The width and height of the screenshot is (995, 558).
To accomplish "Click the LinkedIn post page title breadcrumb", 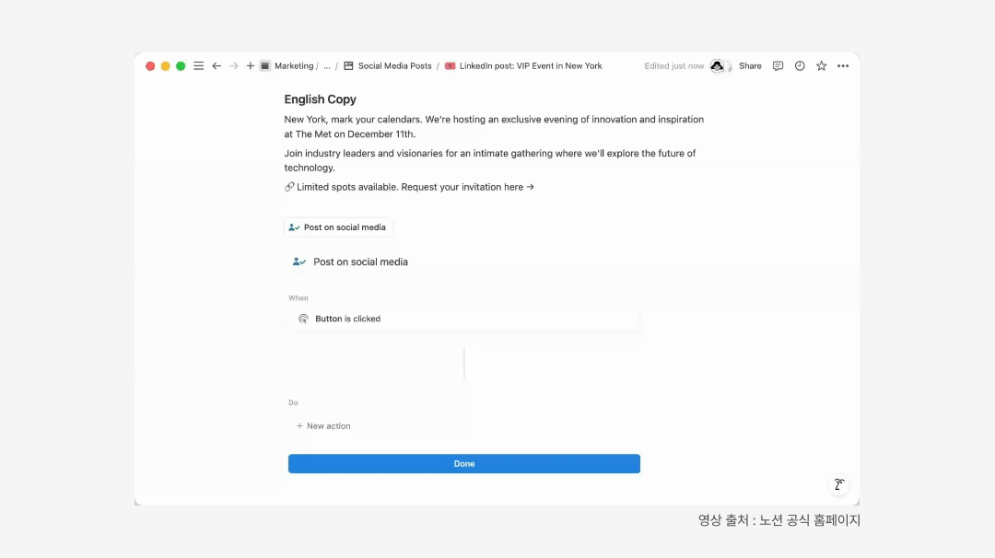I will pos(530,66).
